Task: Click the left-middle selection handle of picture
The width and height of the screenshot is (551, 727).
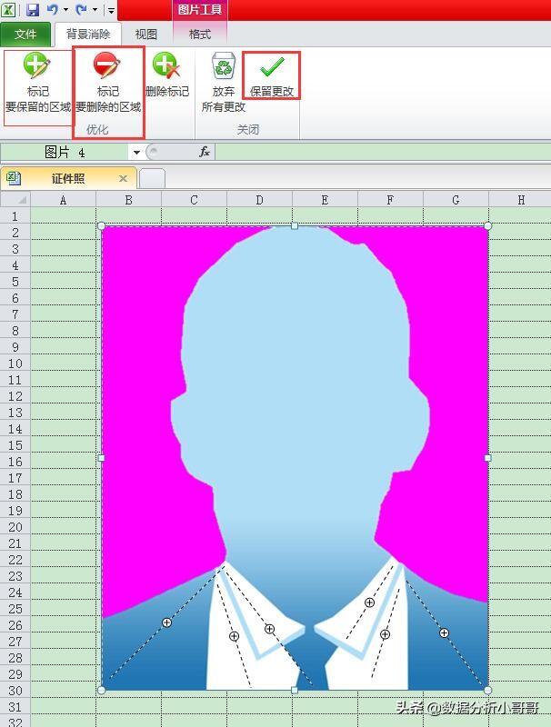Action: click(x=102, y=458)
